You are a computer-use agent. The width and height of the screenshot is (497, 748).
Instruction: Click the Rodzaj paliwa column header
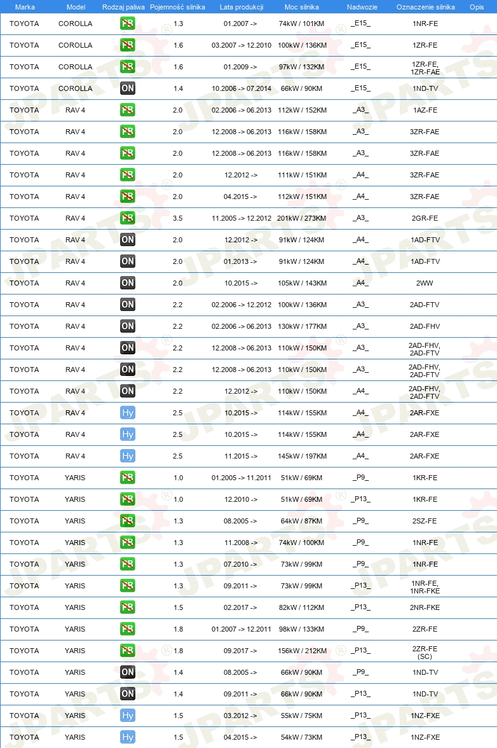point(123,7)
